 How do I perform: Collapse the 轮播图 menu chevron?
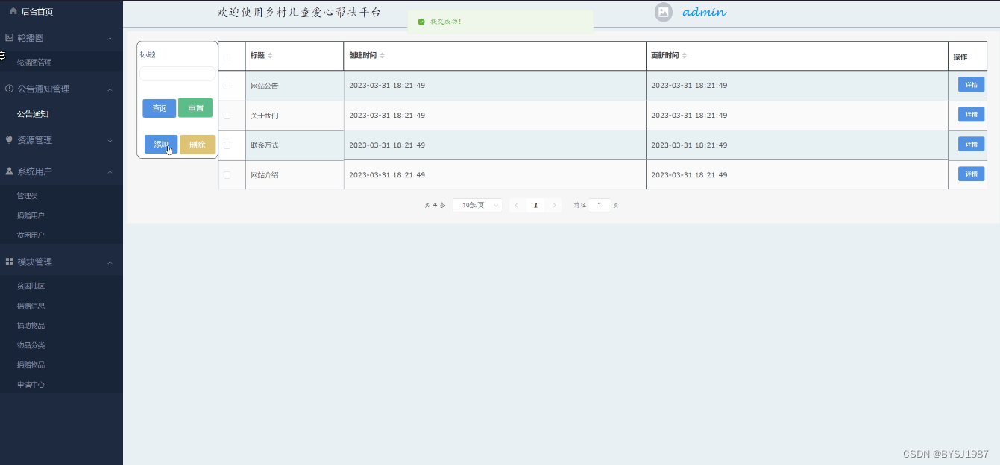pyautogui.click(x=110, y=38)
